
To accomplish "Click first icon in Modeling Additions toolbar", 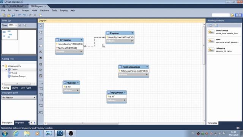I will [x=211, y=25].
